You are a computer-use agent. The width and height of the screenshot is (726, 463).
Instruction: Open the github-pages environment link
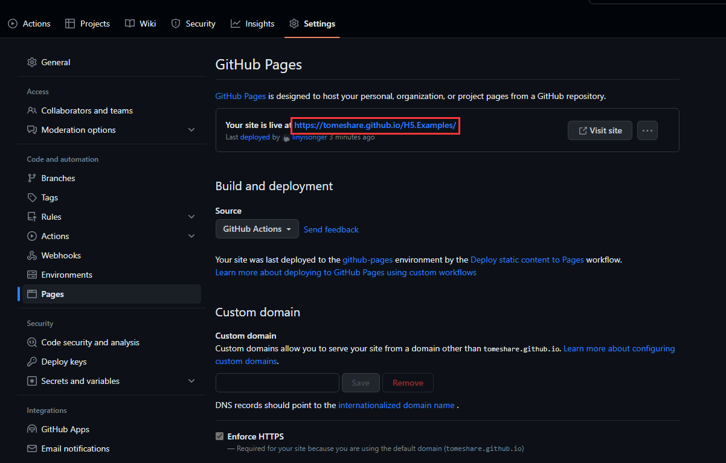pos(368,260)
